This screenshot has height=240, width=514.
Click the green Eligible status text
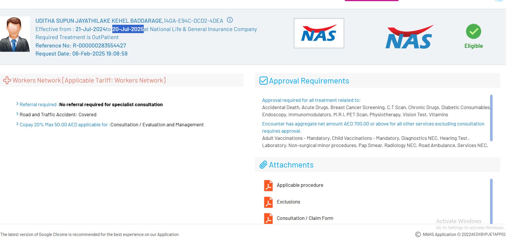coord(473,46)
